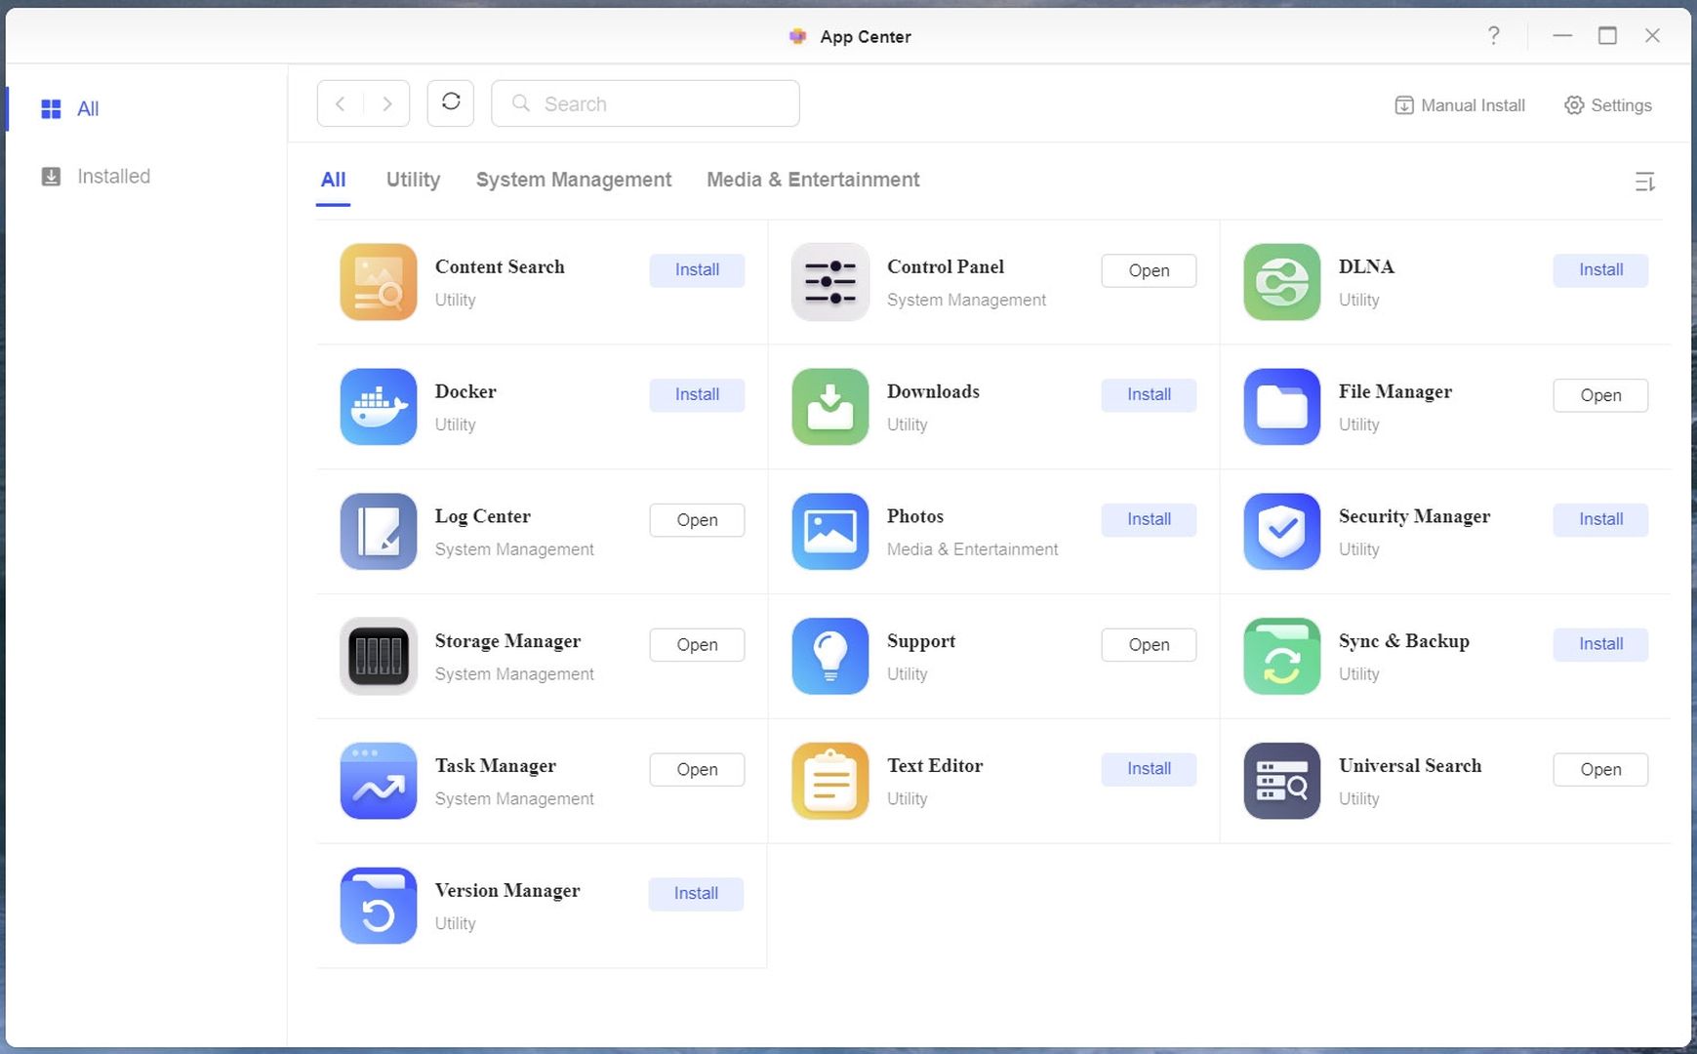Click the Control Panel app icon
Screen dimensions: 1697x1054
tap(830, 282)
